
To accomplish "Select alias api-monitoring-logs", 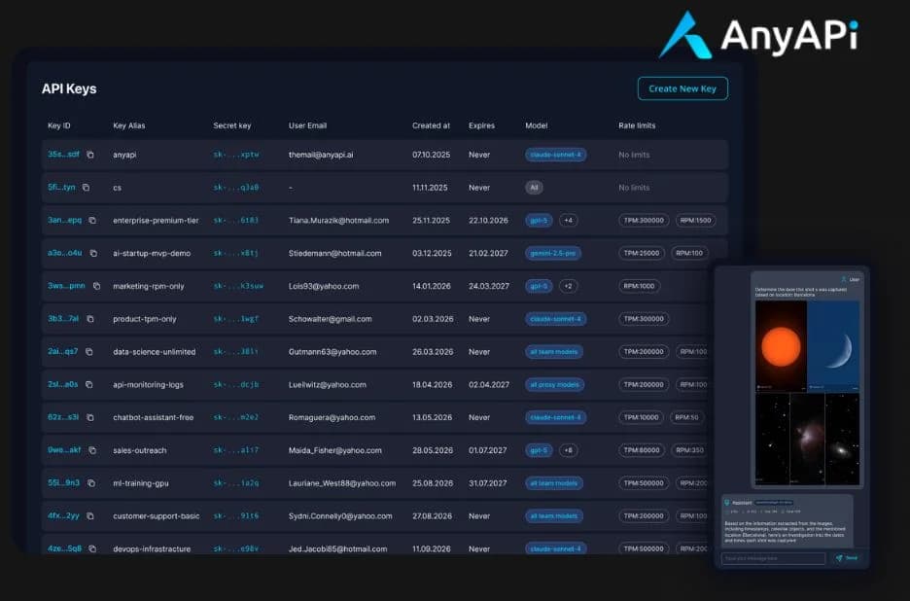I will coord(148,384).
